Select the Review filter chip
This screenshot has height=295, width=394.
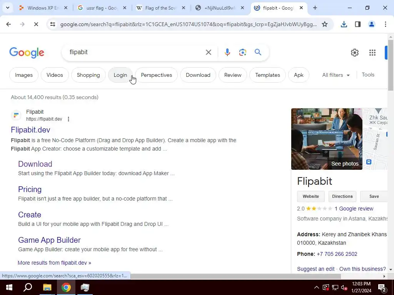233,75
